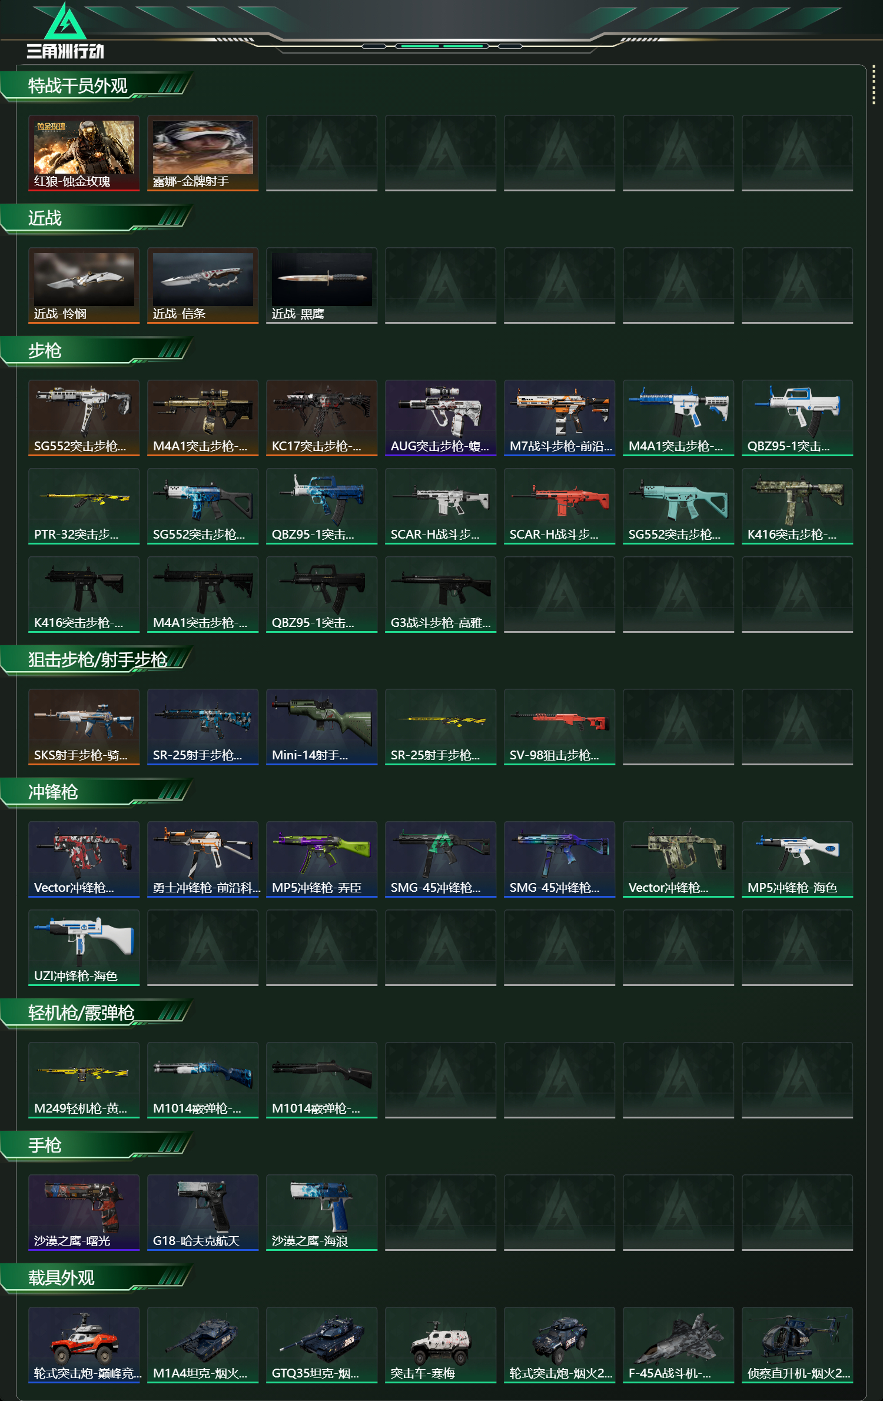The height and width of the screenshot is (1401, 883).
Task: Select the M249轻机枪 yellow skin icon
Action: pyautogui.click(x=84, y=1080)
